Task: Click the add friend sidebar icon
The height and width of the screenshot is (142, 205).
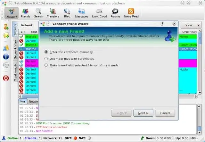Action: [6, 27]
